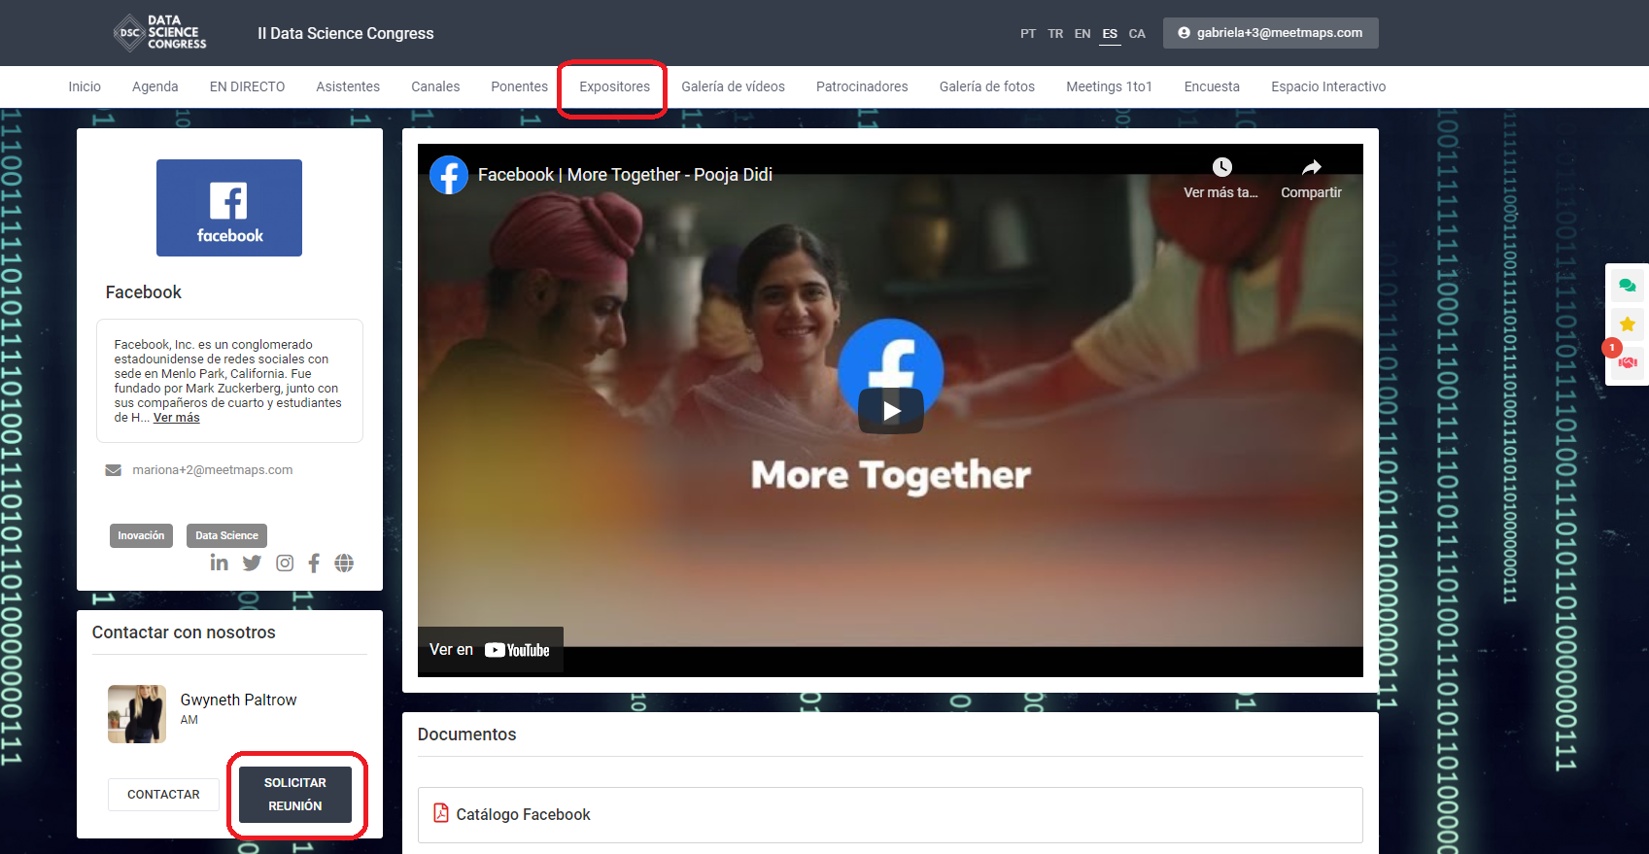Click the mariona+2@meetmaps.com email address
Image resolution: width=1649 pixels, height=854 pixels.
(x=213, y=470)
